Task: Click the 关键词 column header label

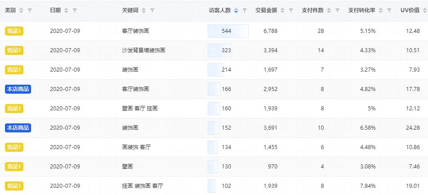Action: click(130, 10)
